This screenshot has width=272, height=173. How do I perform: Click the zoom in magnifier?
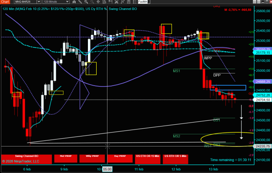[86, 2]
